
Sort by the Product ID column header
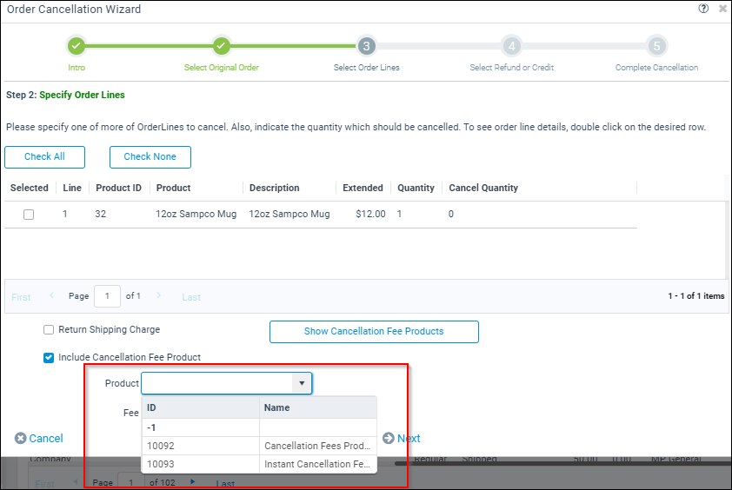coord(118,188)
